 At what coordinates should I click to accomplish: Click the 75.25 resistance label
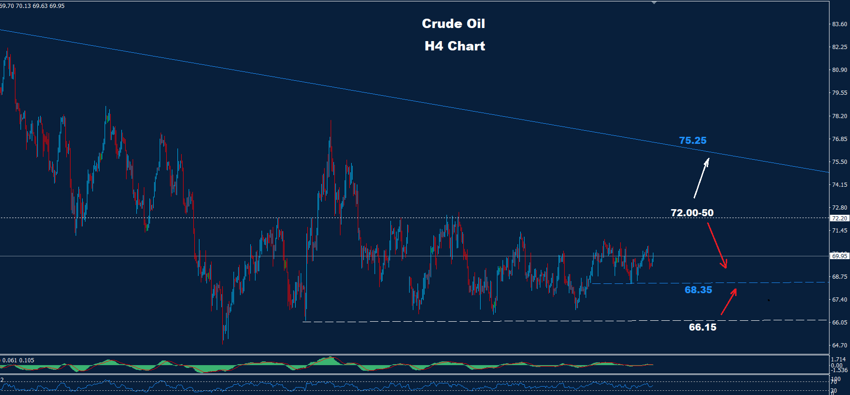point(693,141)
